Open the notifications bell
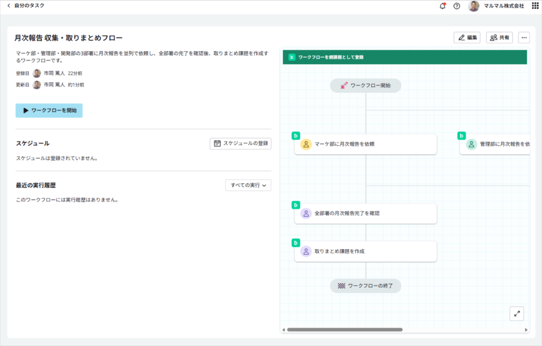This screenshot has width=542, height=346. click(x=443, y=6)
